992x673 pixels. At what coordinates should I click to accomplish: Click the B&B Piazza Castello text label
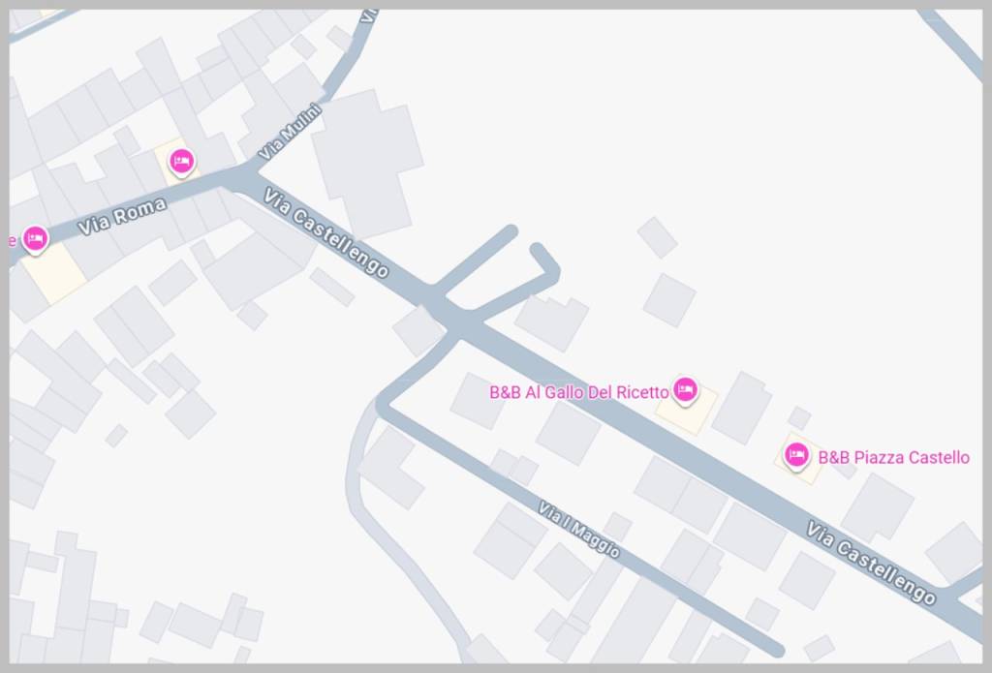(893, 457)
